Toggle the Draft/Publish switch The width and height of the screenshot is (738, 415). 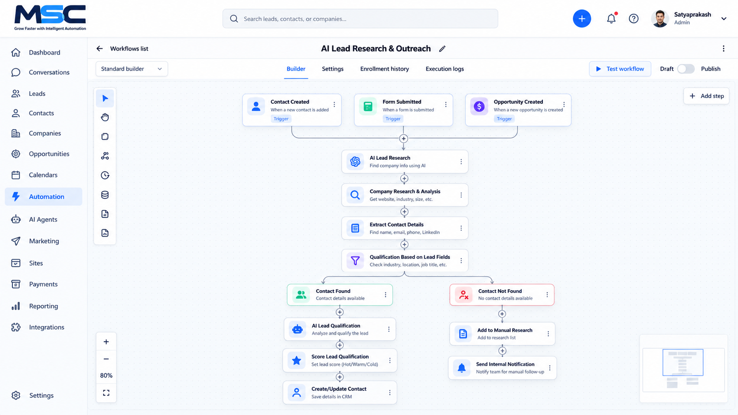[686, 69]
